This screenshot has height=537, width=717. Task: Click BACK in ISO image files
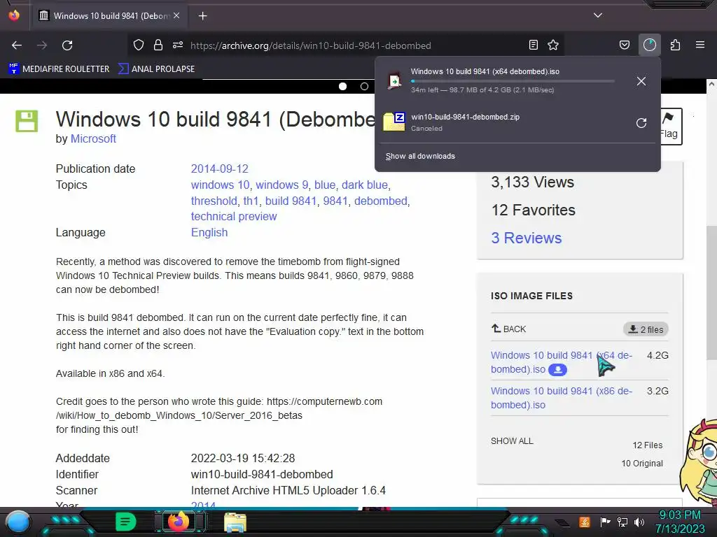click(x=508, y=329)
